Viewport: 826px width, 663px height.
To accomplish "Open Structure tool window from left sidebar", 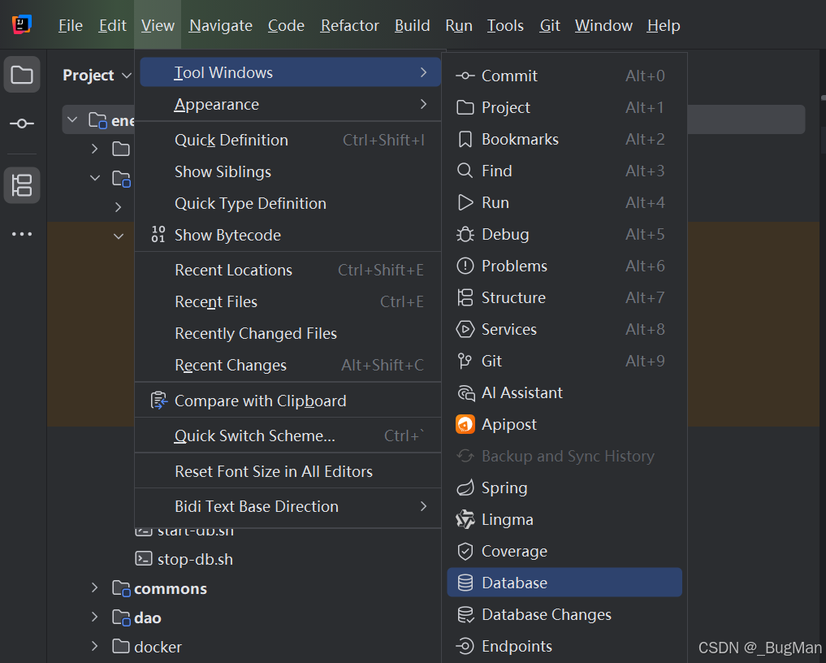I will (x=22, y=185).
